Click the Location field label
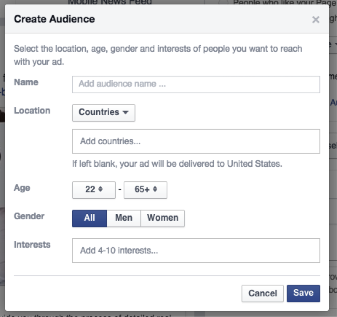337x317 pixels. [32, 111]
